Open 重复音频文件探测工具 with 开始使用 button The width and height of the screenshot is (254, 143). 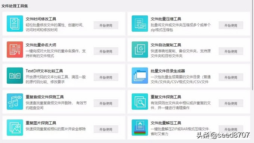[x=106, y=103]
